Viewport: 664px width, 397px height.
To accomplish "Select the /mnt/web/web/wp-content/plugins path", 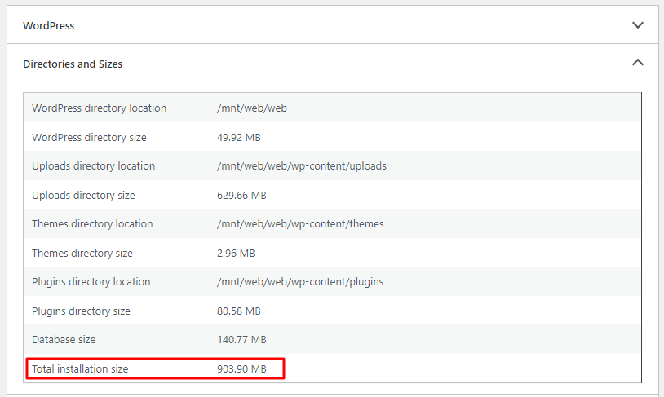I will [x=300, y=282].
